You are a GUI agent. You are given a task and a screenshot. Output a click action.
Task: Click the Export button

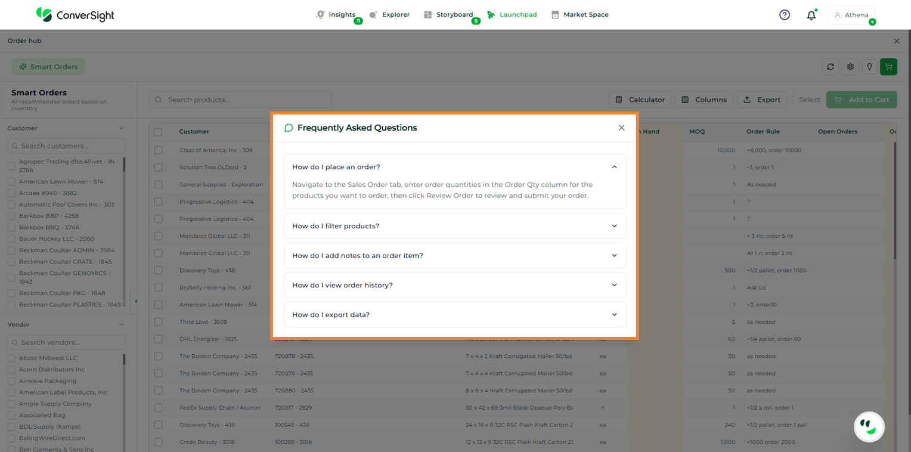pyautogui.click(x=762, y=100)
